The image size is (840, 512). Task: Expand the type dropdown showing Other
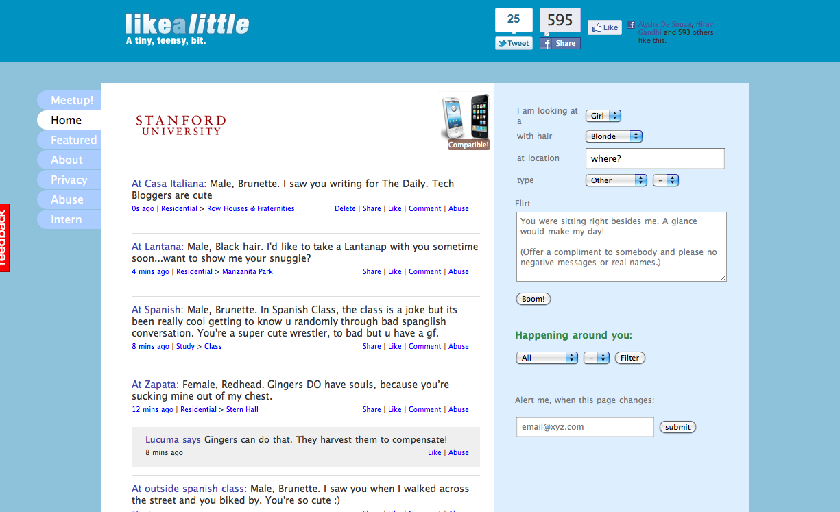tap(616, 180)
